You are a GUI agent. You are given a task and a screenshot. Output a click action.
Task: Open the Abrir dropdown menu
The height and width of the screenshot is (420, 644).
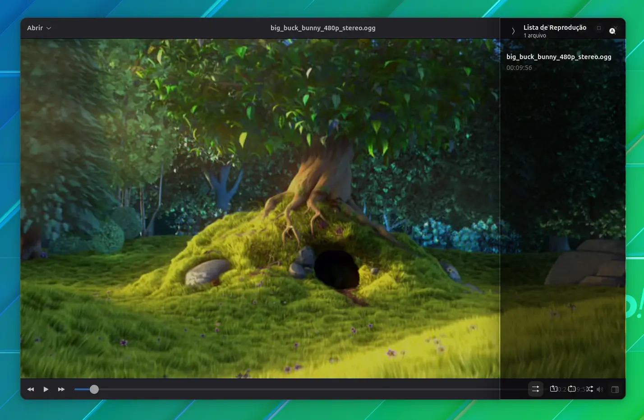pos(39,28)
